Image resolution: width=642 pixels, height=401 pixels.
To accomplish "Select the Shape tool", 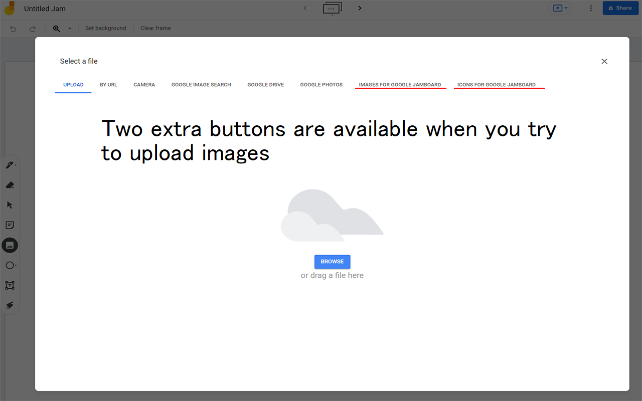I will click(x=10, y=265).
